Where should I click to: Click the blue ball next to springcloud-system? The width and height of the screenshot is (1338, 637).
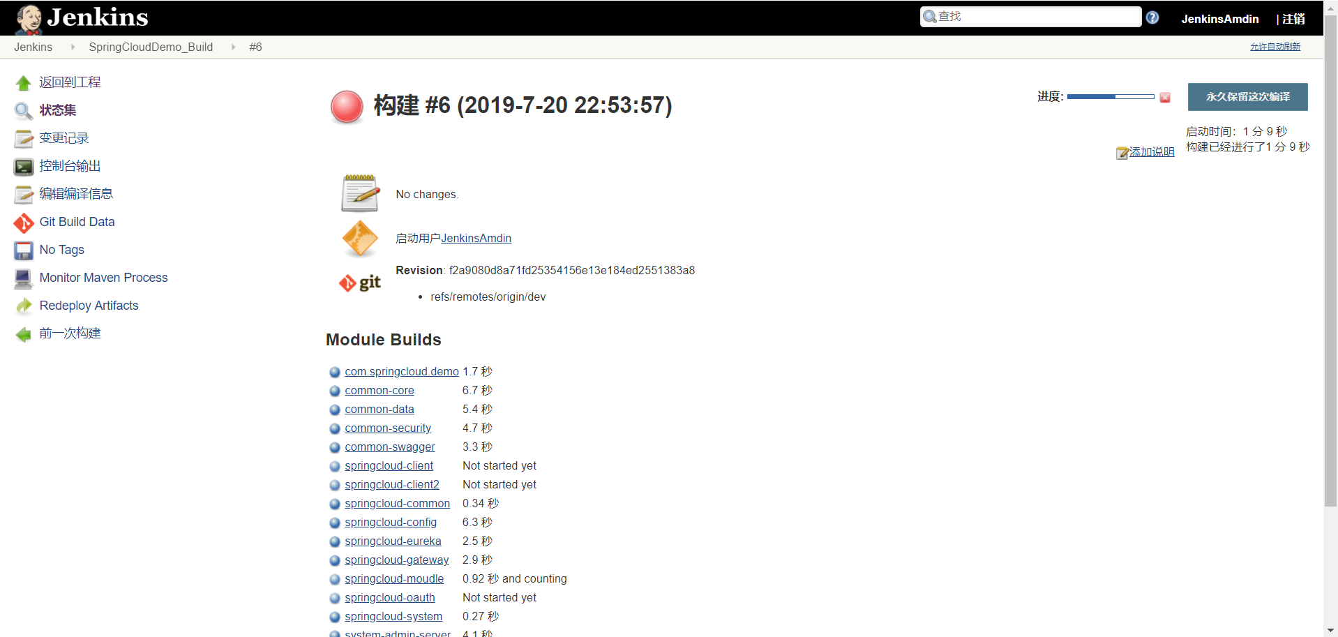point(335,617)
